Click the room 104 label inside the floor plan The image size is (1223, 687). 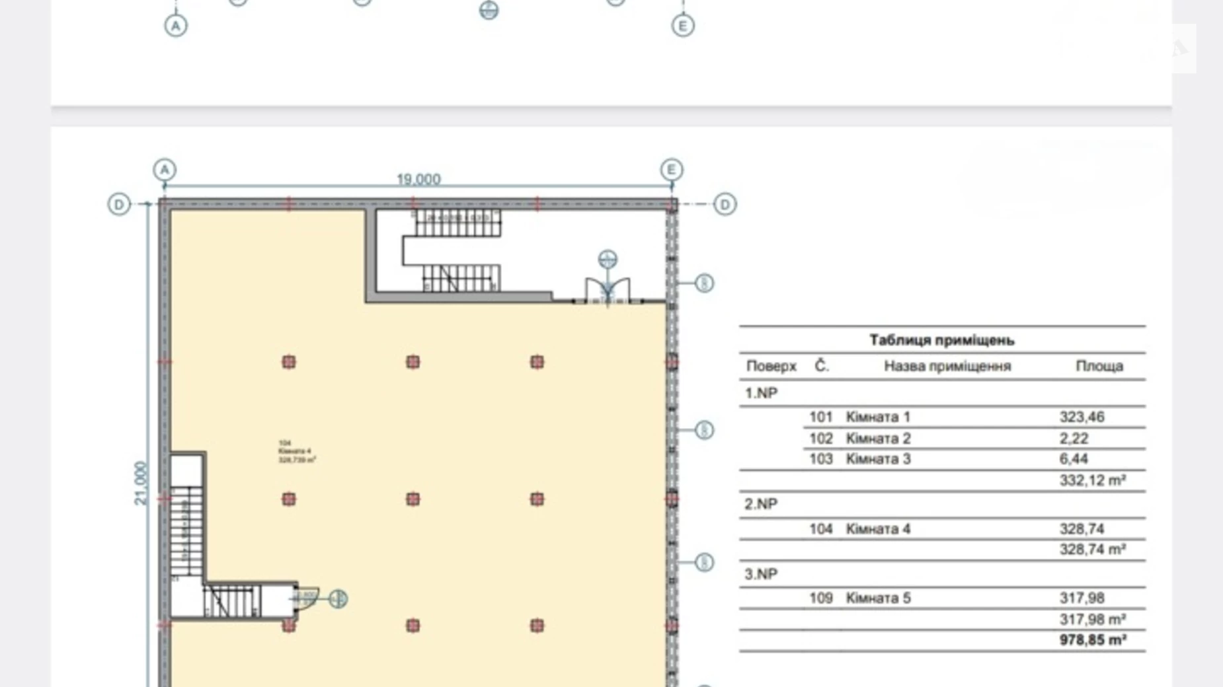[296, 451]
